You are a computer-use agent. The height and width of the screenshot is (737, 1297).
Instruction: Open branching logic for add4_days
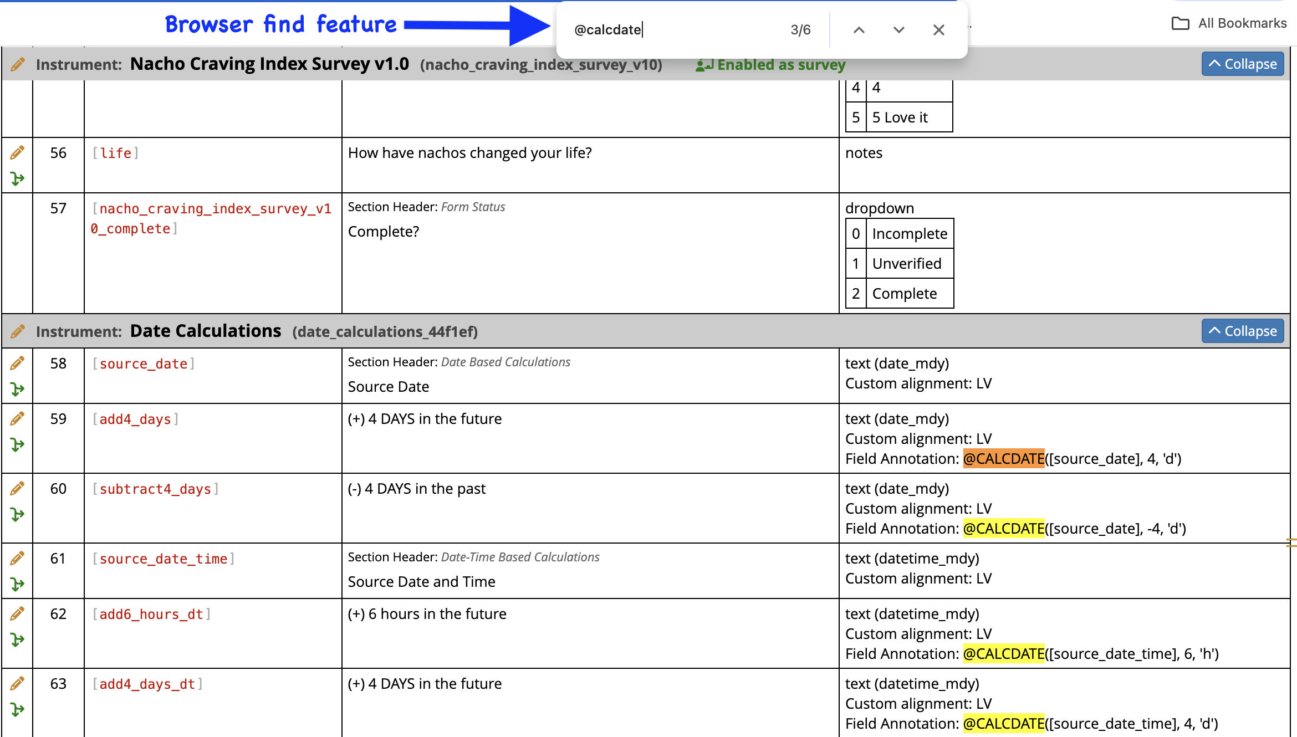[x=17, y=444]
